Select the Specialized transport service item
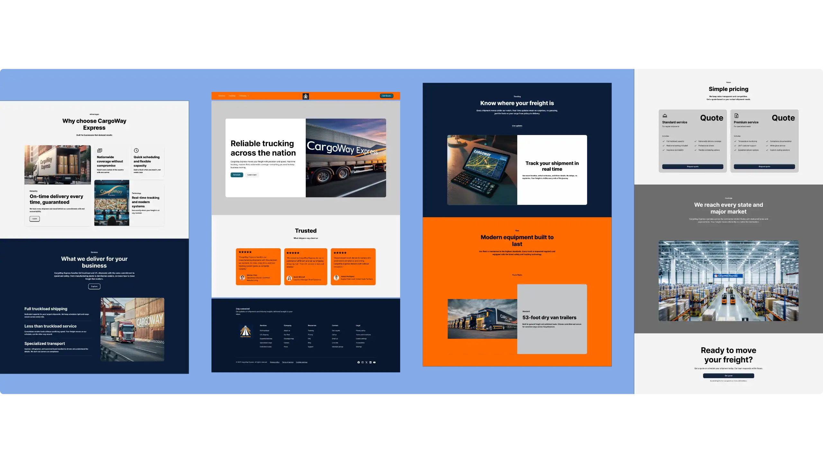Image resolution: width=823 pixels, height=463 pixels. pyautogui.click(x=58, y=347)
